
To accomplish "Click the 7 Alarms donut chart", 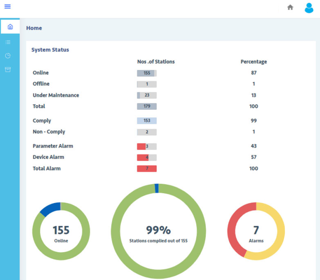I will coord(256,231).
